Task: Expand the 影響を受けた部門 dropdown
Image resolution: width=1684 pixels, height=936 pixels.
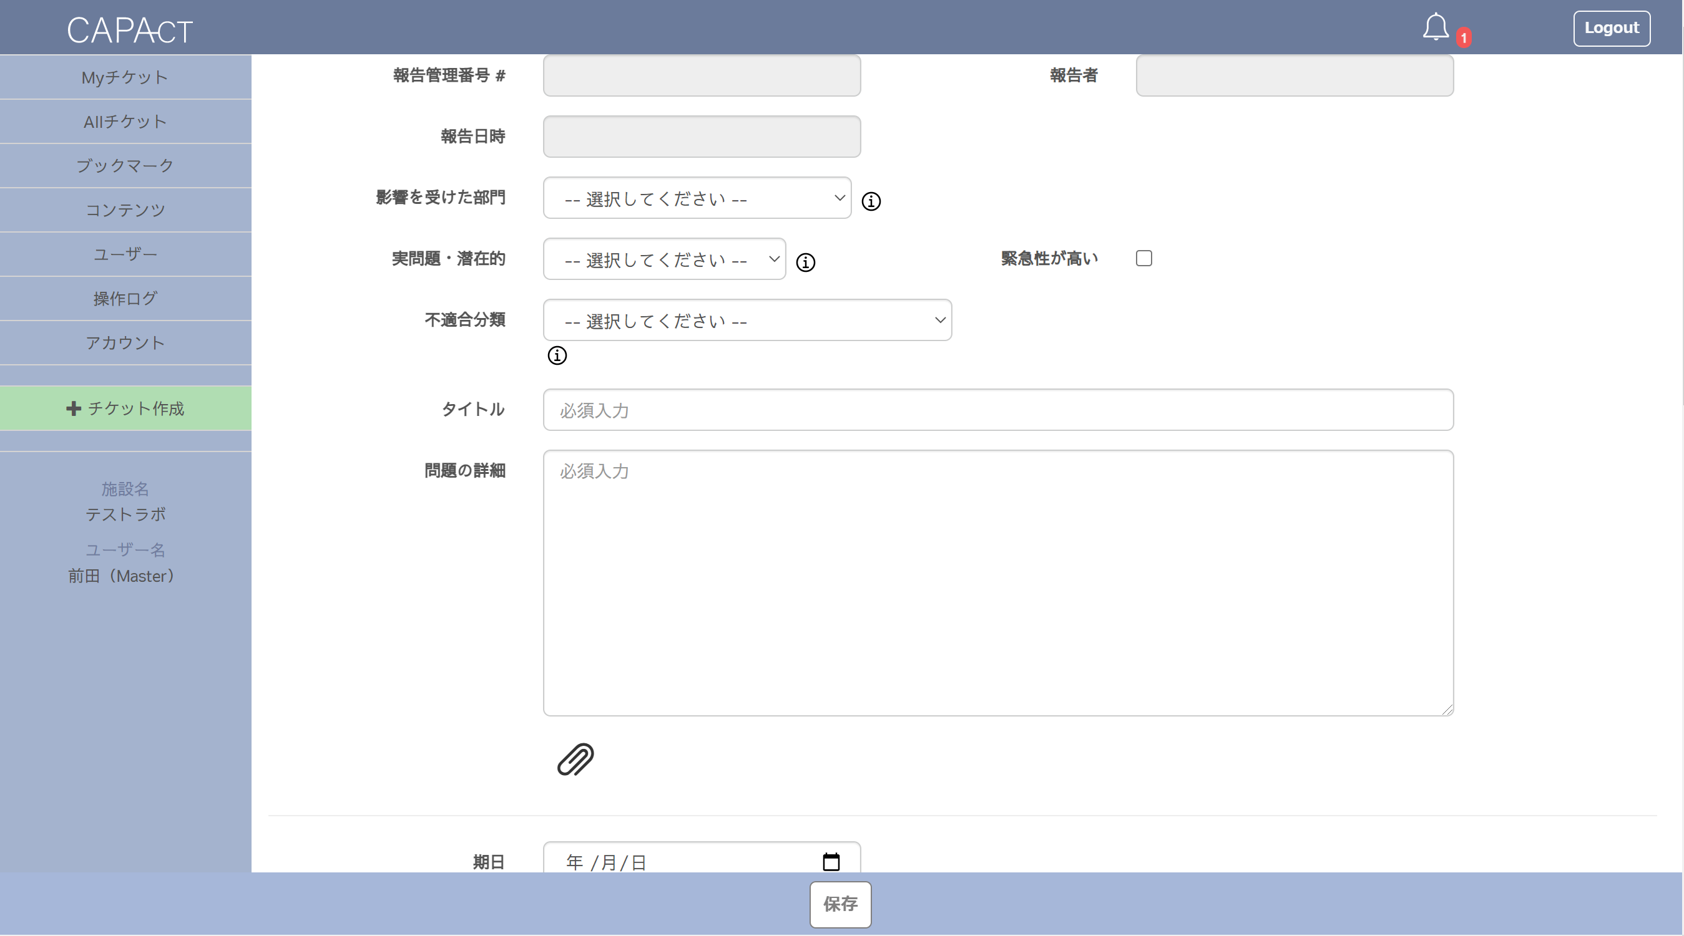Action: (x=697, y=198)
